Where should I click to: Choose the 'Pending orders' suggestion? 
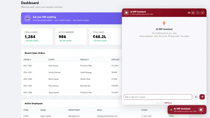coord(174,36)
